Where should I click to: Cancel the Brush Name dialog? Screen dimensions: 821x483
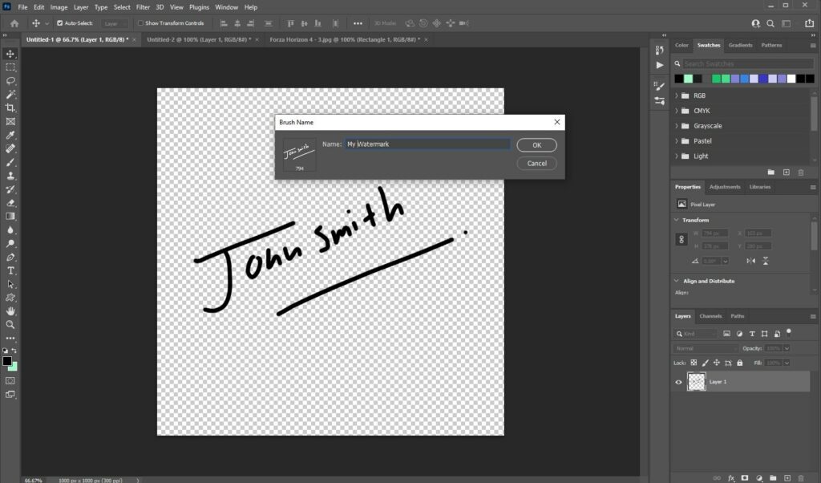pyautogui.click(x=536, y=163)
